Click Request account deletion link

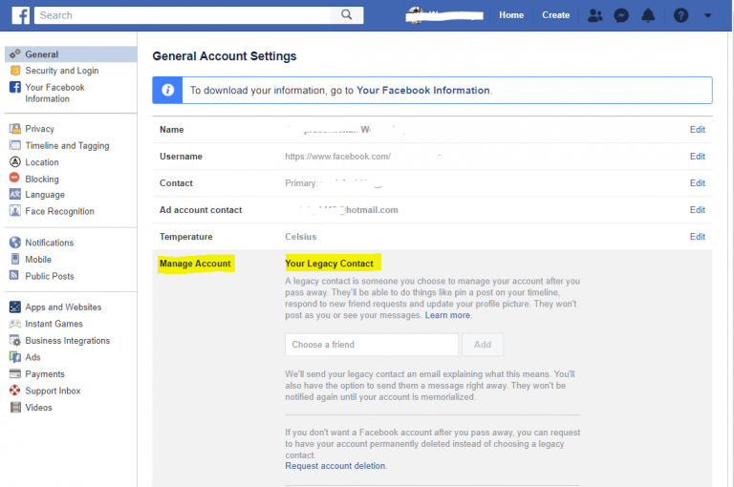[x=335, y=466]
